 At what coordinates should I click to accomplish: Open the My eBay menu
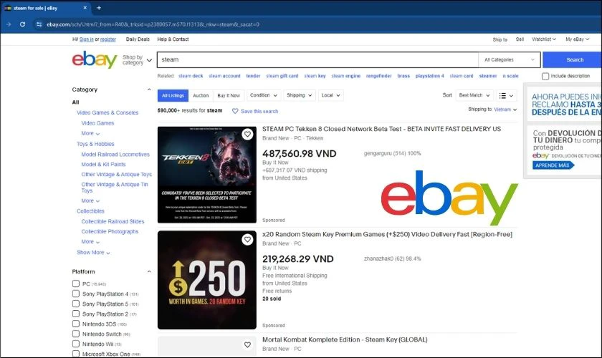point(577,39)
